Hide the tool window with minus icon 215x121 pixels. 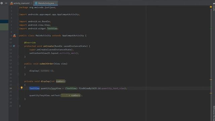[x=6, y=3]
